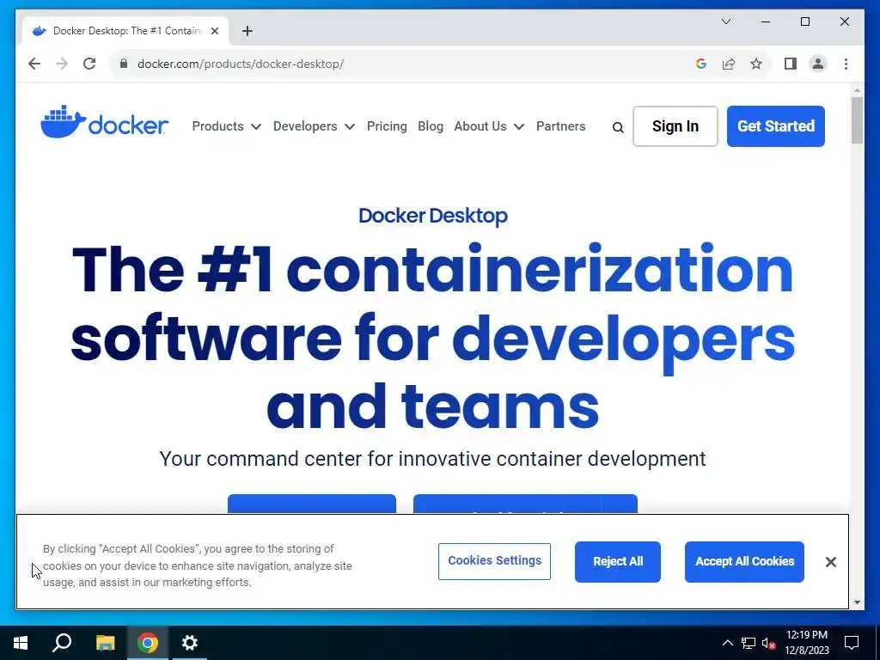Select the Docker Desktop browser tab
880x660 pixels.
tap(125, 31)
